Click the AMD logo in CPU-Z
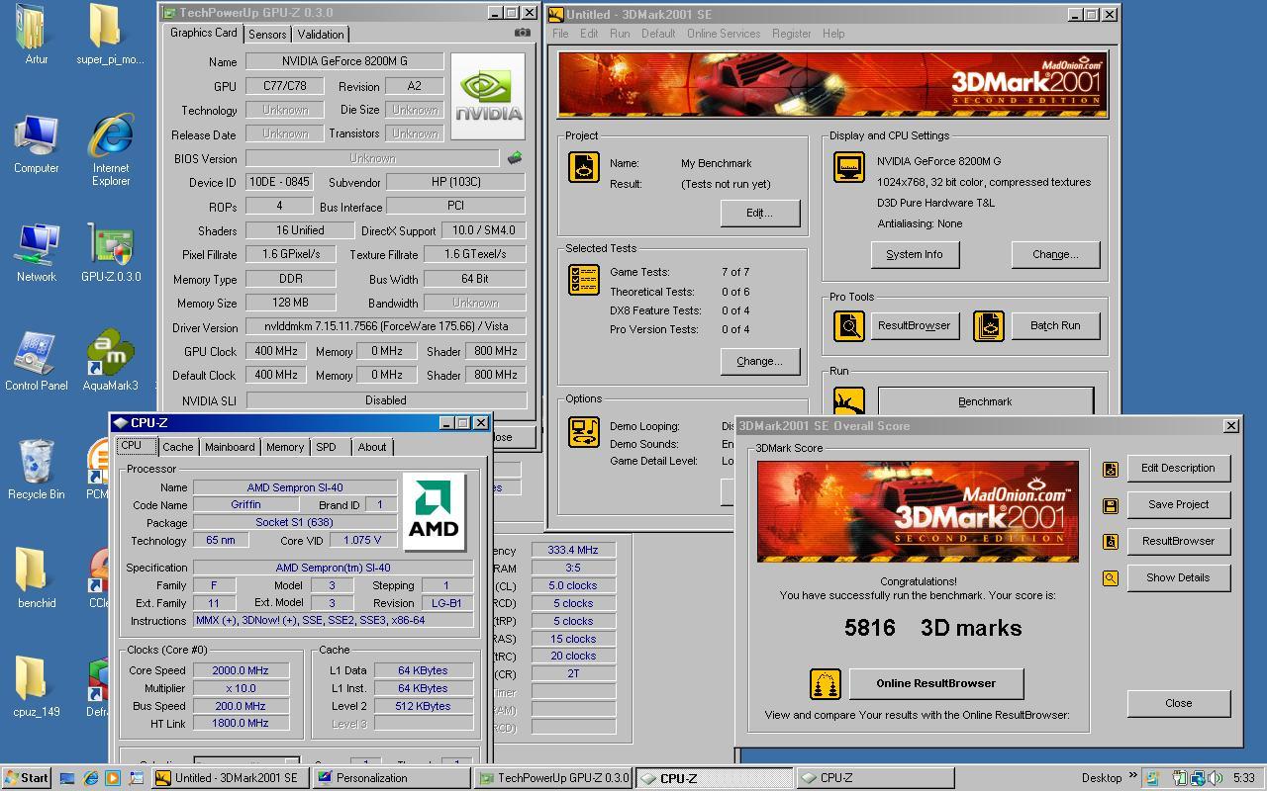The image size is (1267, 791). pyautogui.click(x=434, y=512)
